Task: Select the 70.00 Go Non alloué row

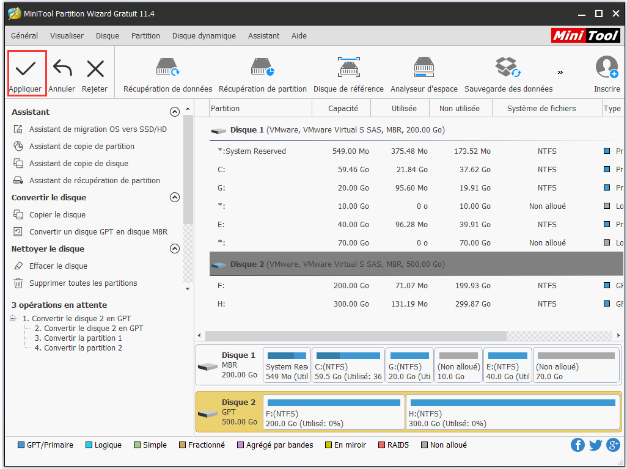Action: [416, 242]
